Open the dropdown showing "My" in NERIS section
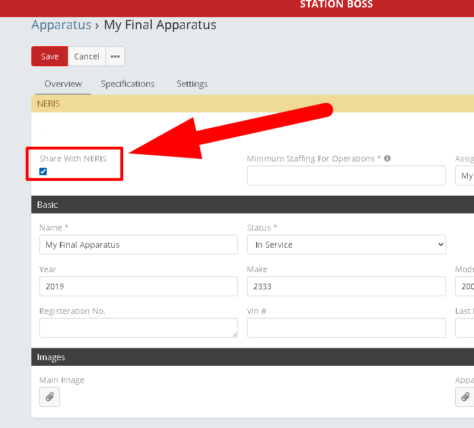 [x=465, y=176]
